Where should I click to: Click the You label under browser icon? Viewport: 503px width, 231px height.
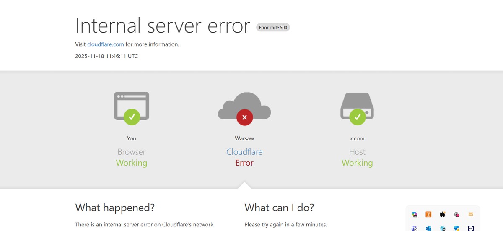[x=132, y=138]
